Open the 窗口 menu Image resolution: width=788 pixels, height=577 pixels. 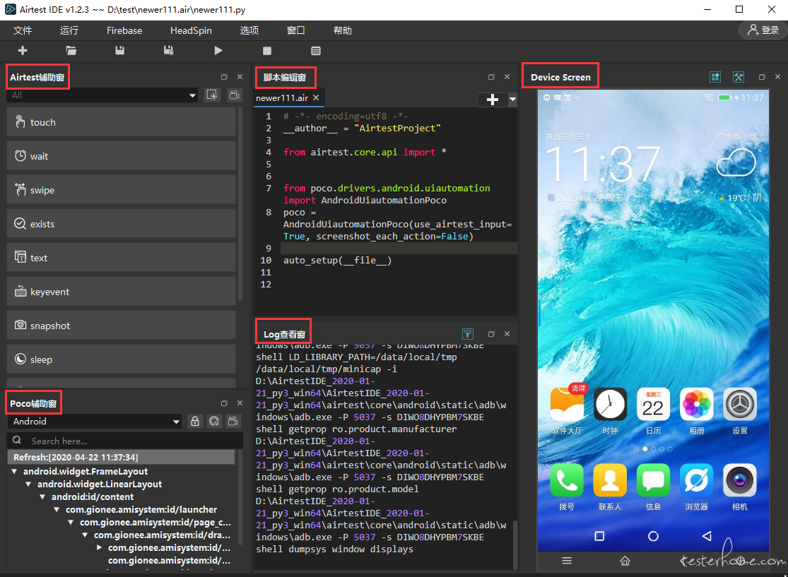tap(295, 30)
